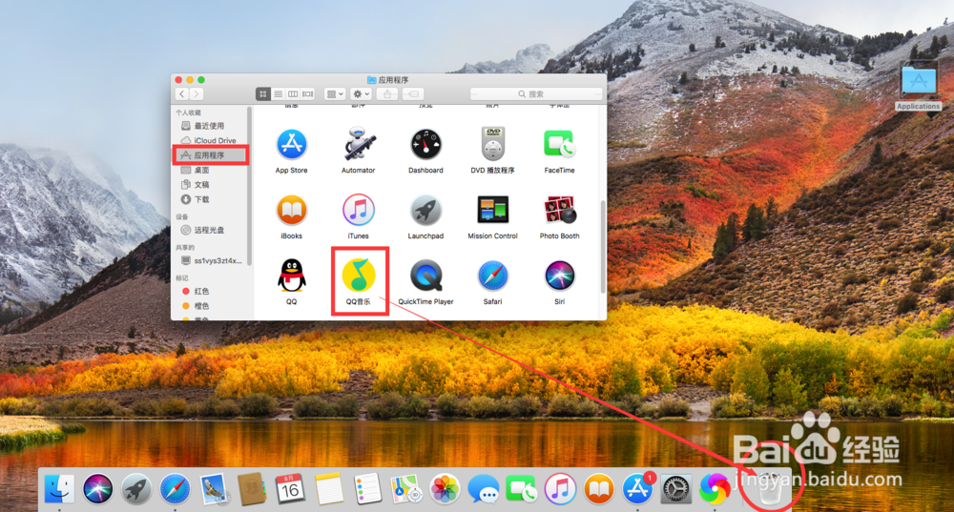Select the Mission Control app icon
Viewport: 954px width, 512px height.
click(493, 211)
